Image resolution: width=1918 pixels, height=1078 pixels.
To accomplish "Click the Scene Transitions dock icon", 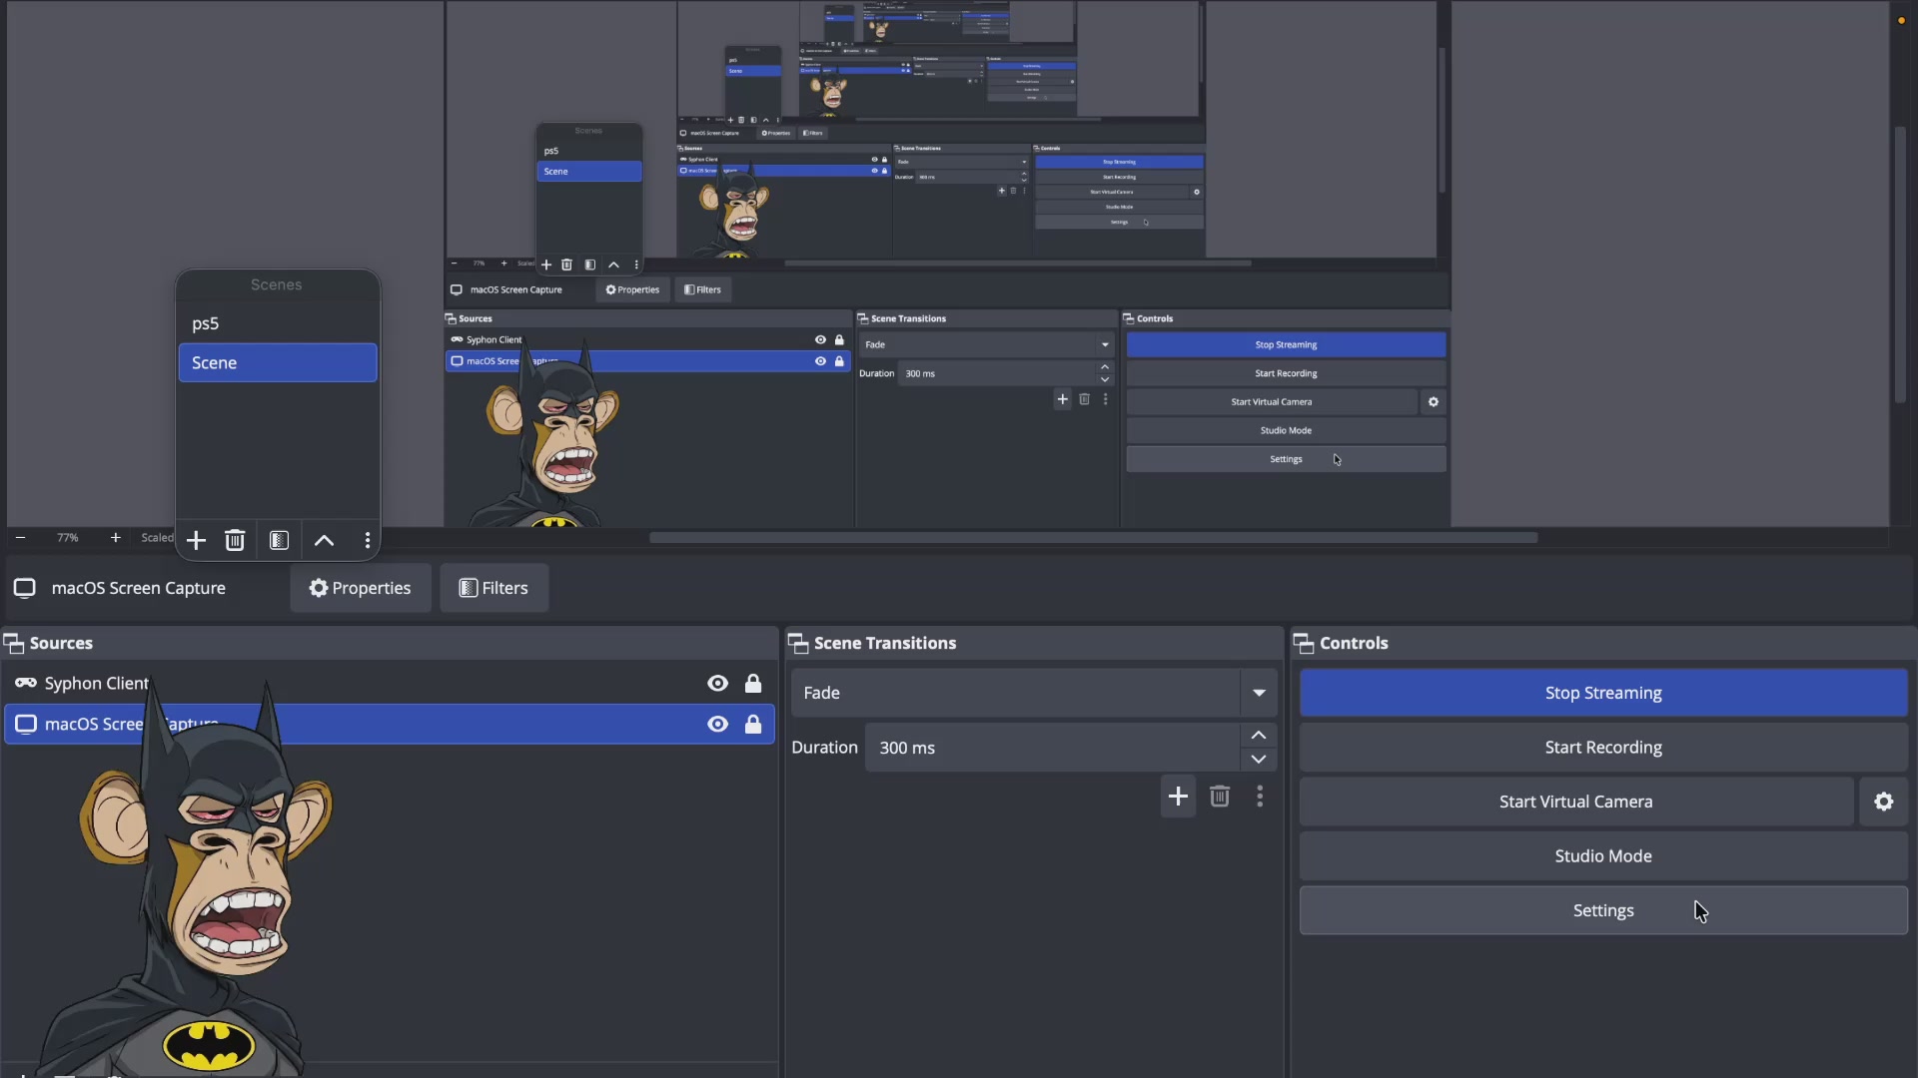I will (x=798, y=643).
